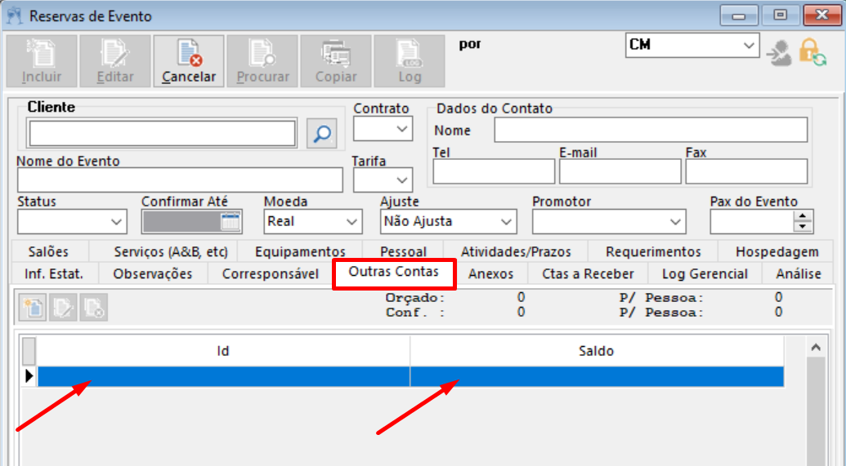Click the current row indicator arrow
The width and height of the screenshot is (846, 466).
(x=29, y=376)
